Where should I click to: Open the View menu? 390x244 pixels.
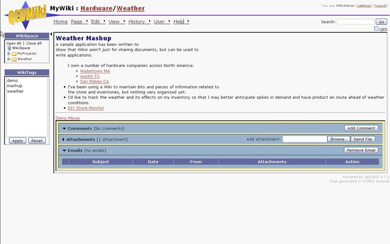(114, 22)
